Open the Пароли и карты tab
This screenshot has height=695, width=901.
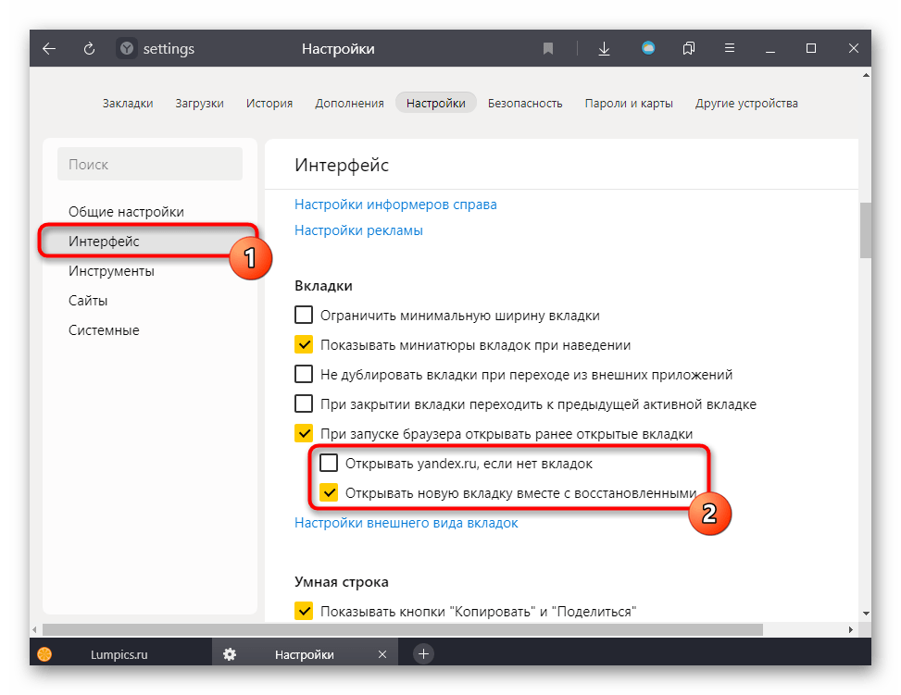[629, 104]
